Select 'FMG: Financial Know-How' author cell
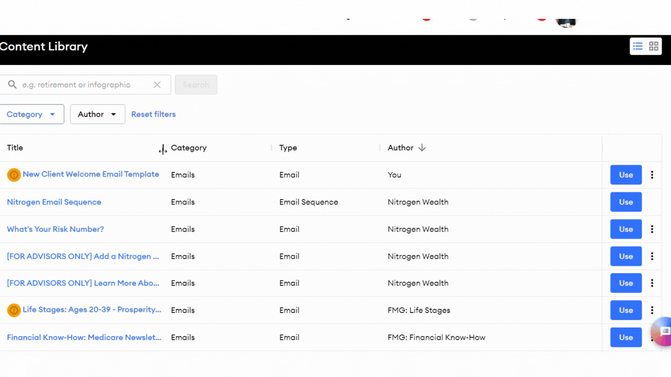 [x=436, y=337]
